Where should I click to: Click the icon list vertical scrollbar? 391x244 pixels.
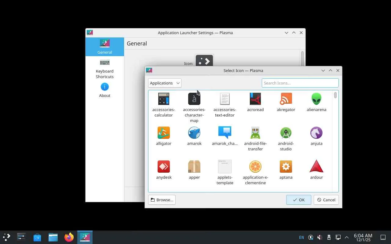point(335,95)
